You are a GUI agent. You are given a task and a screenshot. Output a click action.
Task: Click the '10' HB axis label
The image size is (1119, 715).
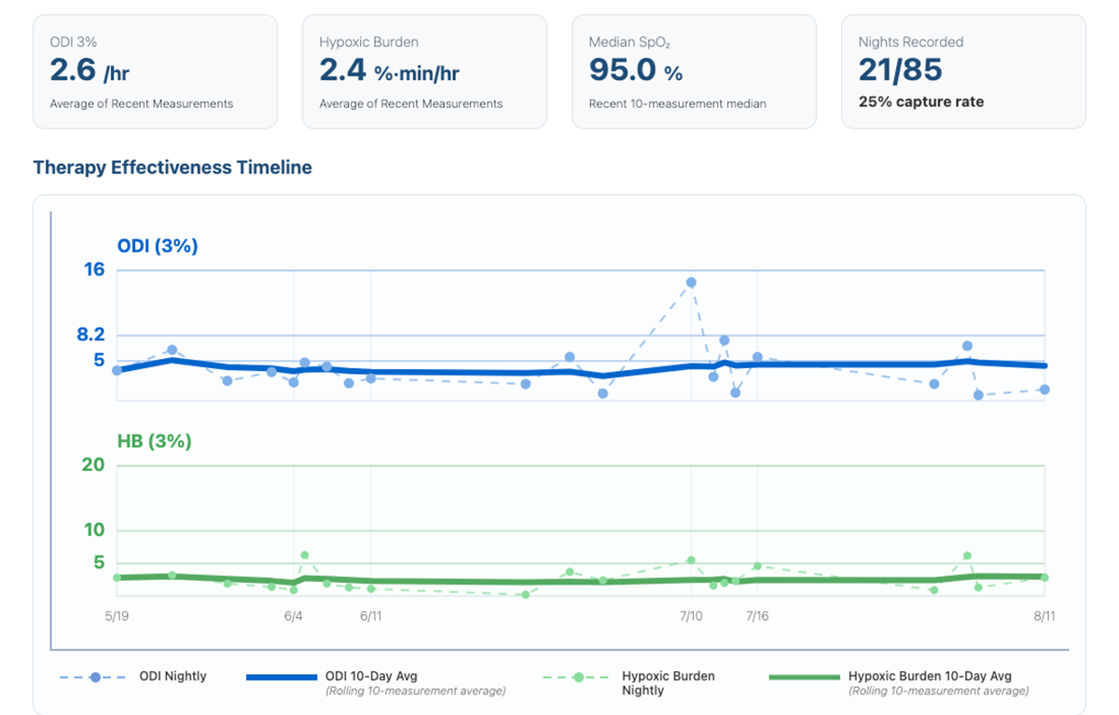[94, 530]
